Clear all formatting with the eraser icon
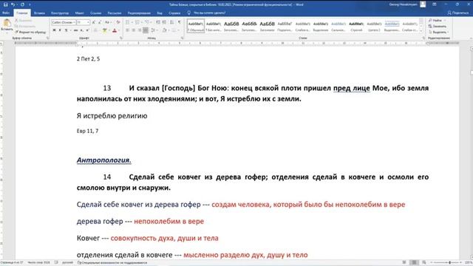This screenshot has height=266, width=473. 118,22
